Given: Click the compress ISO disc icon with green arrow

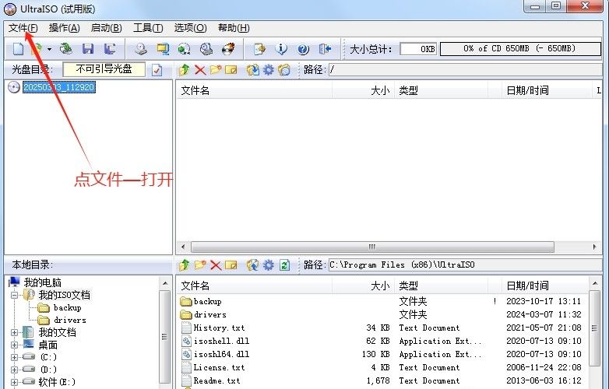Looking at the screenshot, I should [184, 49].
